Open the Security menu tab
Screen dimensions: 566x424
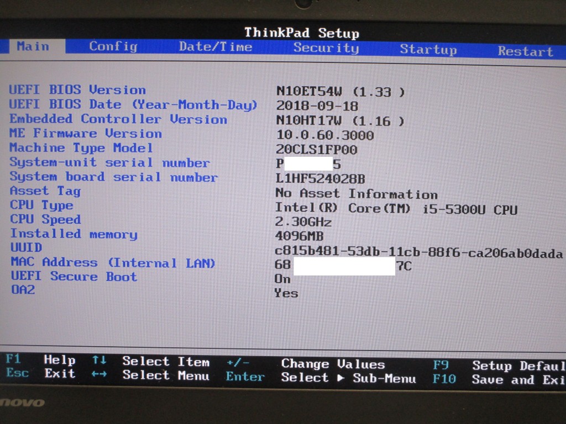326,48
